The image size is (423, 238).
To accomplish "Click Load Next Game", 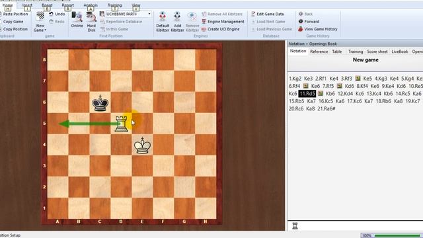I will [x=268, y=22].
